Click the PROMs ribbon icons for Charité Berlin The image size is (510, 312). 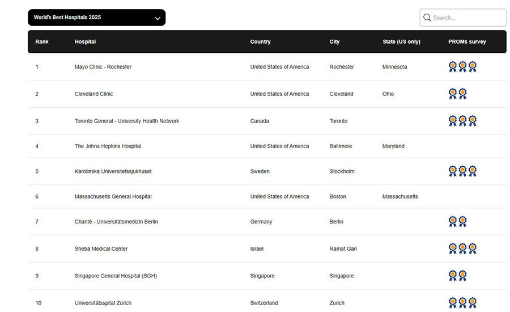click(458, 221)
